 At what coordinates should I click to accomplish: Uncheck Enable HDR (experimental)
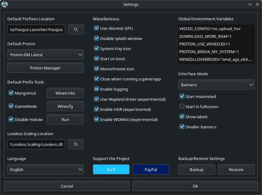tap(97, 109)
